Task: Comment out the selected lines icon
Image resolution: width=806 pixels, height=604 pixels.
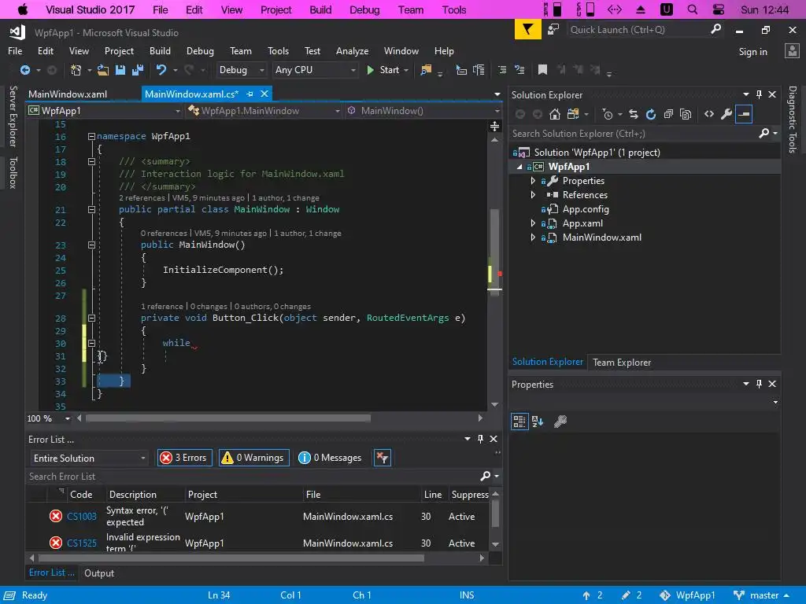Action: (x=502, y=70)
